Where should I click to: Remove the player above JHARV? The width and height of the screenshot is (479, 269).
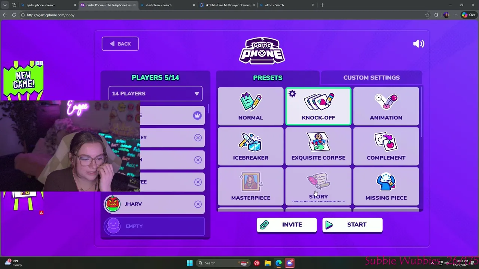point(198,182)
